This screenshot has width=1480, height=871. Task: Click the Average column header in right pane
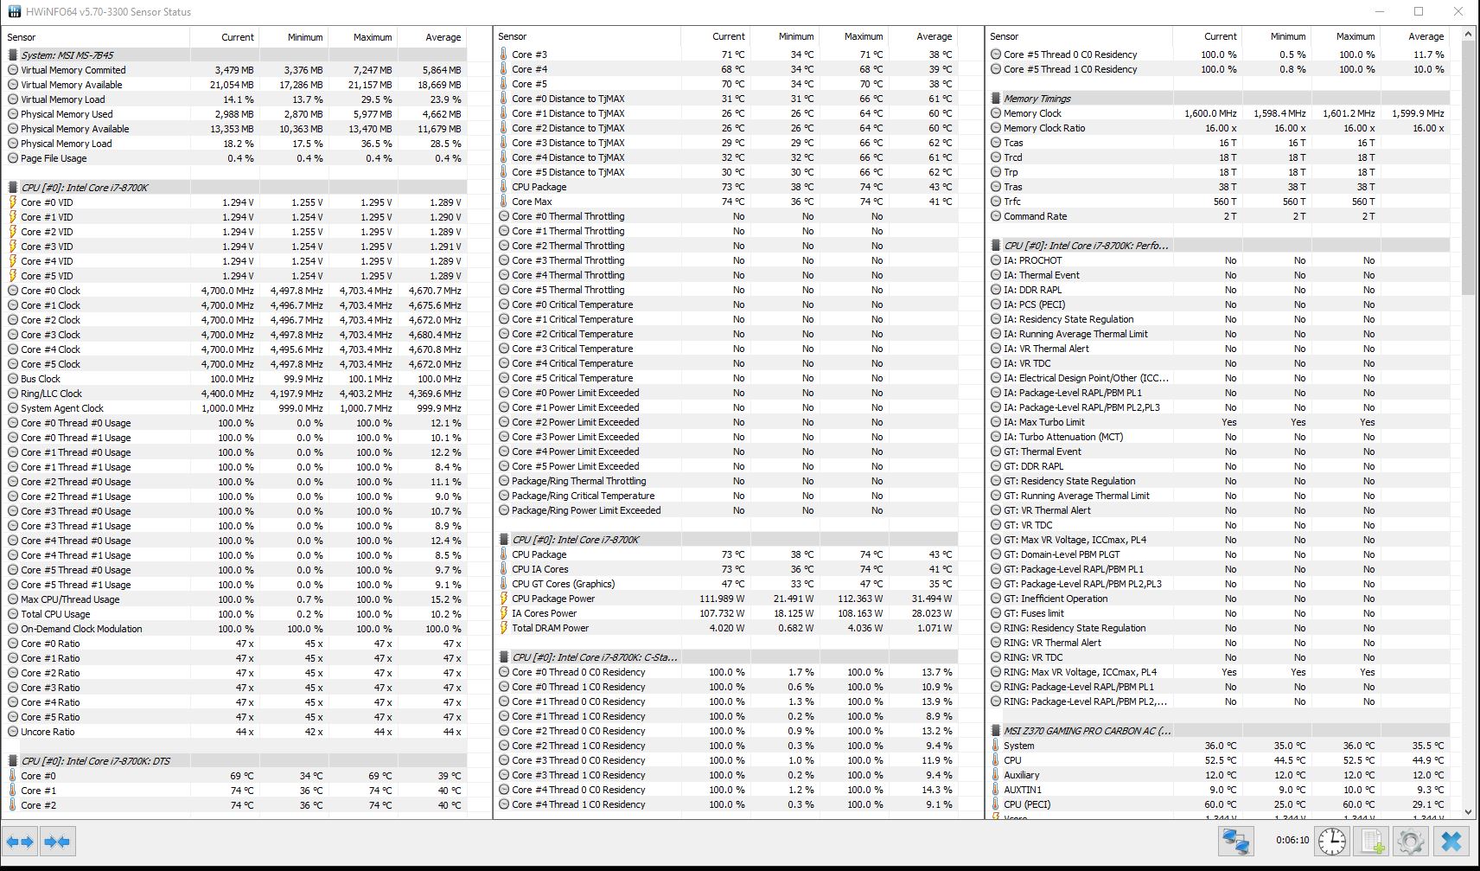pos(1415,36)
